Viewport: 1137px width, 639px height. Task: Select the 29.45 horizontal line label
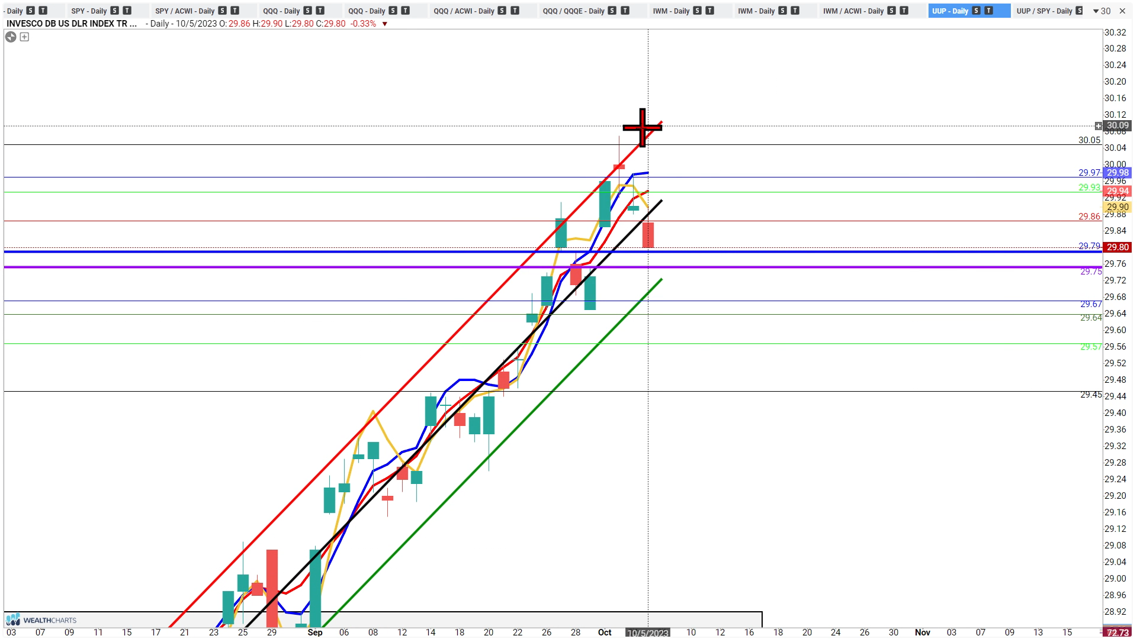click(1091, 395)
